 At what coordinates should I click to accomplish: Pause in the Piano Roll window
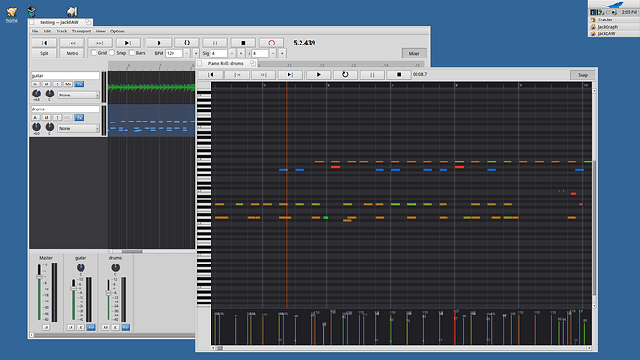point(372,75)
